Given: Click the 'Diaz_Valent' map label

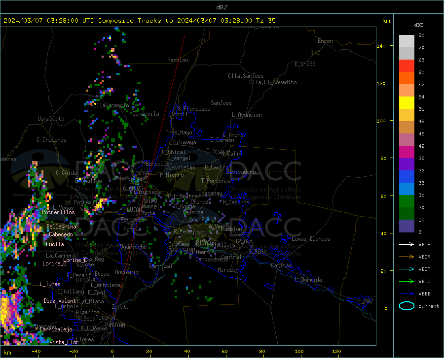Looking at the screenshot, I should pos(60,301).
